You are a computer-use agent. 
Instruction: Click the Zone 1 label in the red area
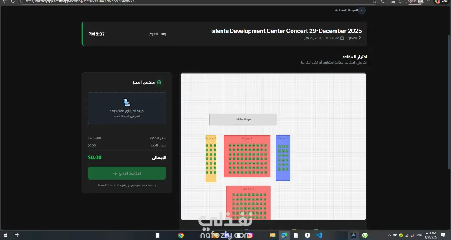click(x=247, y=138)
